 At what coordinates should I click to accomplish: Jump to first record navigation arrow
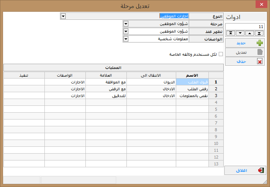coord(231,33)
